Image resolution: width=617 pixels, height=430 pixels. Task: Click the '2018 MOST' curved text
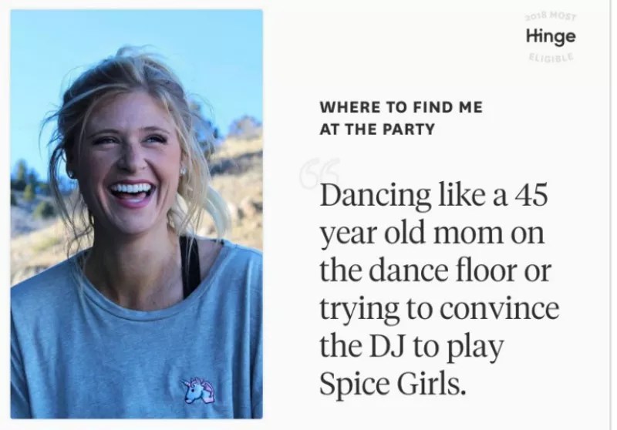pos(551,16)
